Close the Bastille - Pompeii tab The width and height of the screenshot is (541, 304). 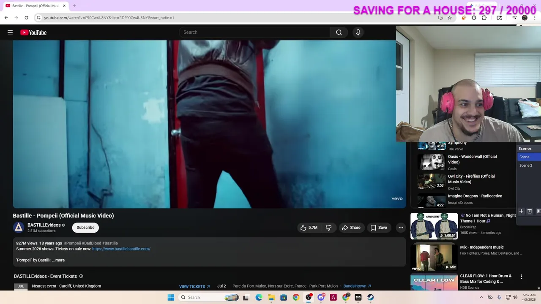(x=64, y=6)
